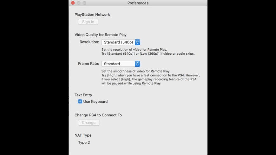Click the 'Resolution:' label
The image size is (276, 155).
point(89,42)
